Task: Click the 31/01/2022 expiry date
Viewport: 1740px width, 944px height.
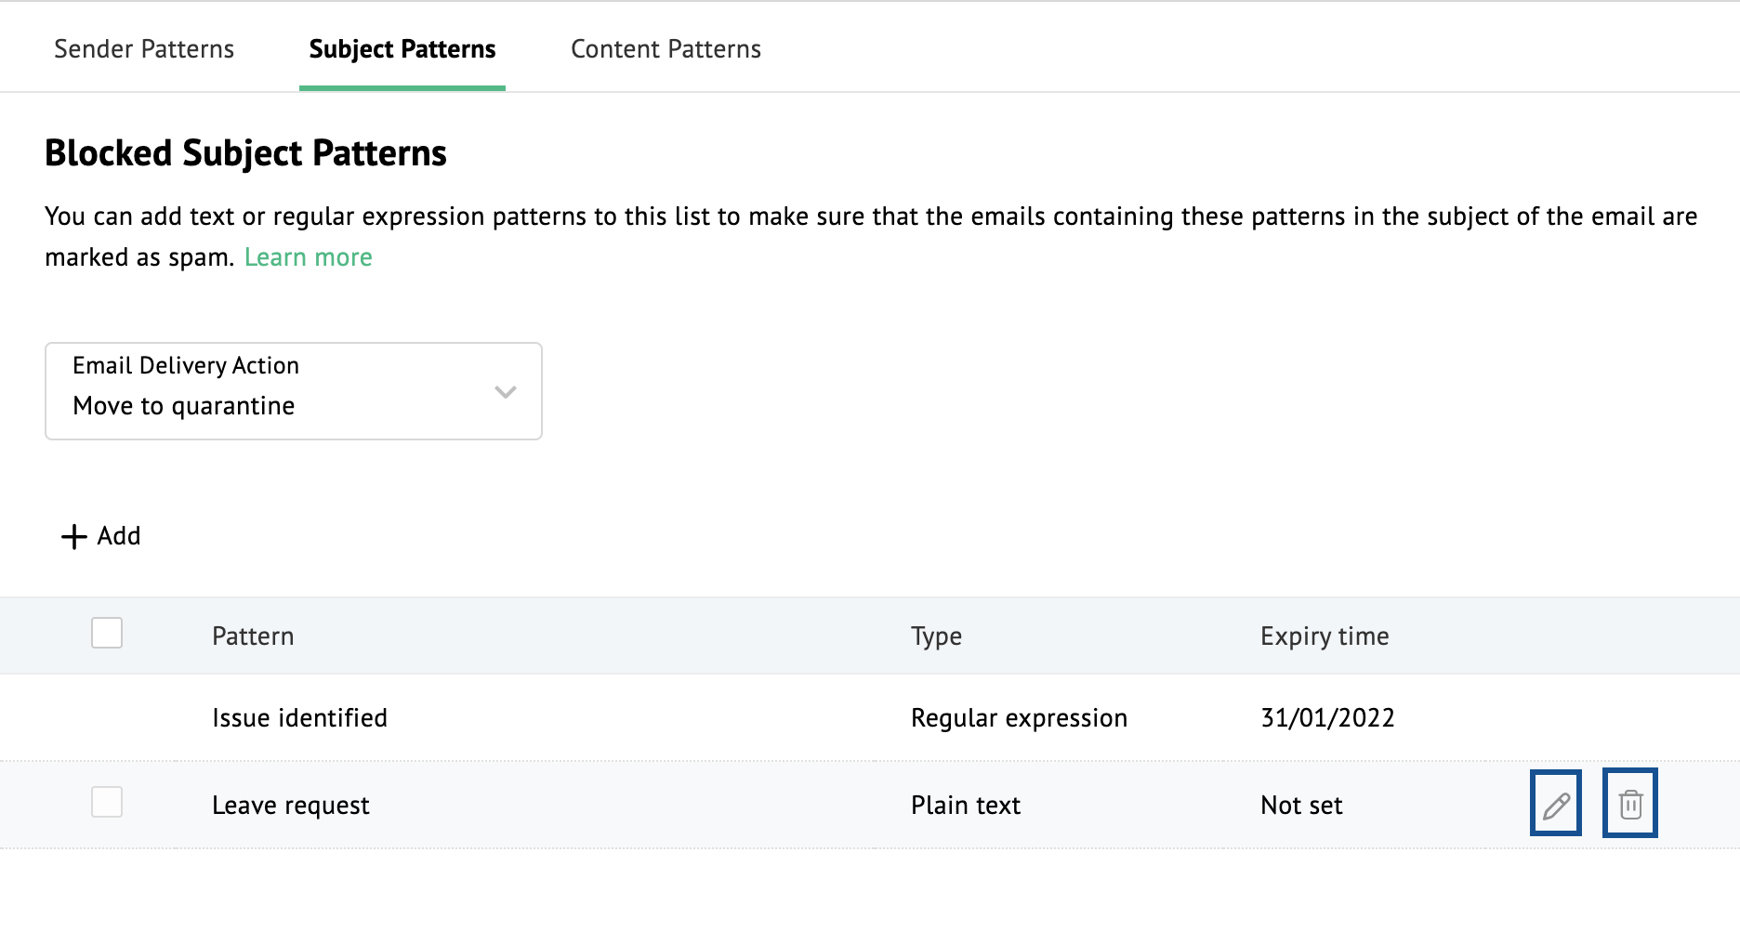Action: click(1327, 716)
